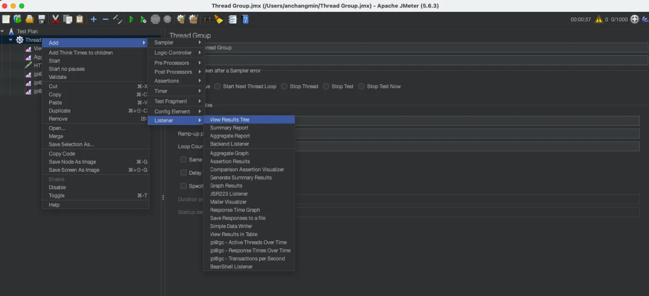Select the Stop Thread radio button

(x=284, y=86)
